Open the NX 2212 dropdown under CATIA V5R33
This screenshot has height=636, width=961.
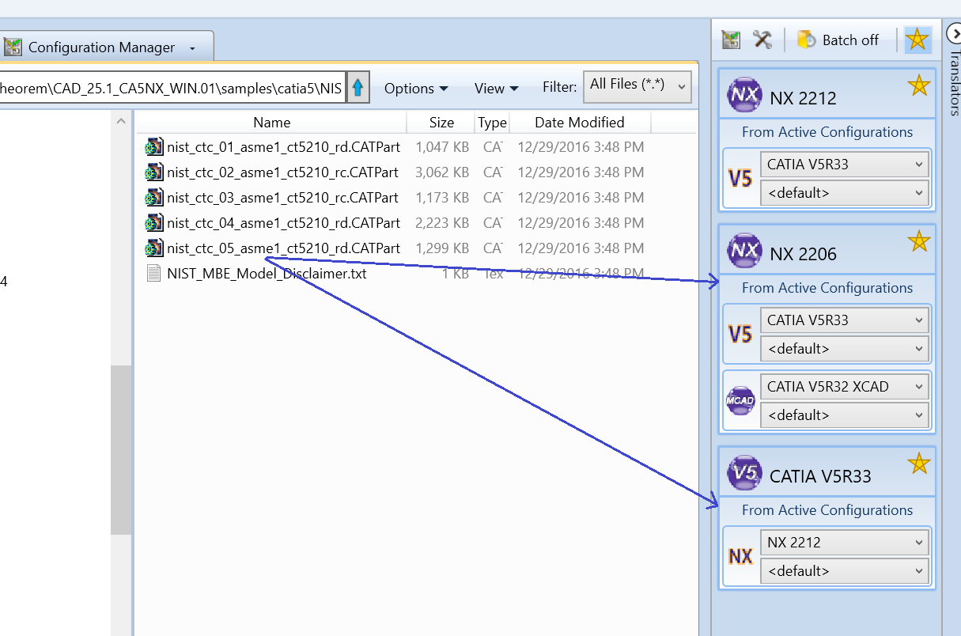tap(845, 543)
